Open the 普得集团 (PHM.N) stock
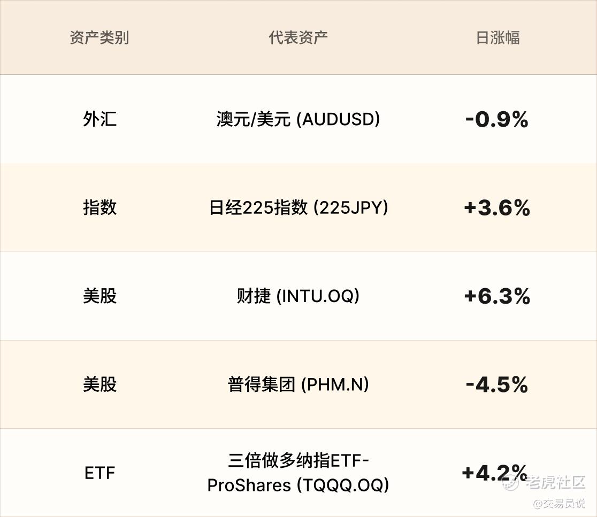Image resolution: width=597 pixels, height=517 pixels. point(298,384)
